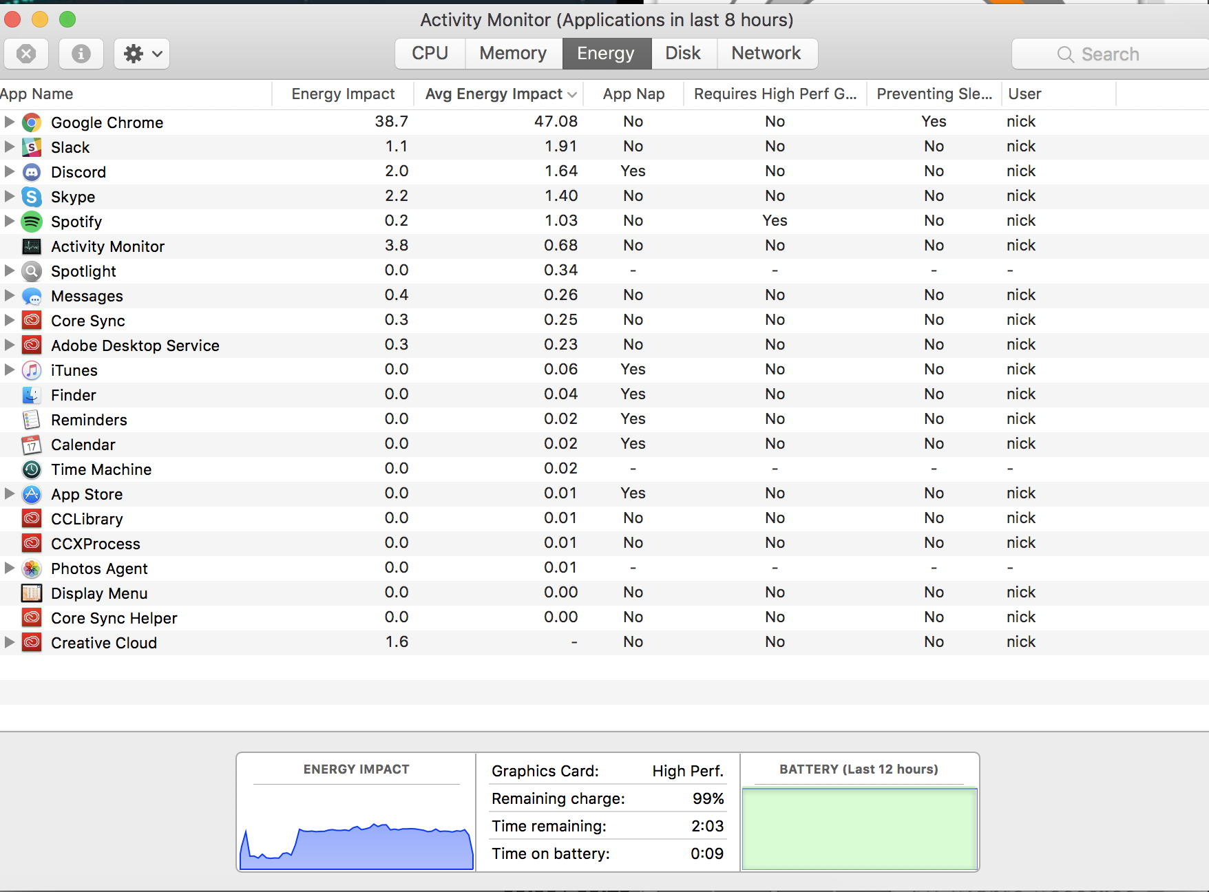Image resolution: width=1209 pixels, height=892 pixels.
Task: Sort by the App Name column
Action: coord(136,94)
